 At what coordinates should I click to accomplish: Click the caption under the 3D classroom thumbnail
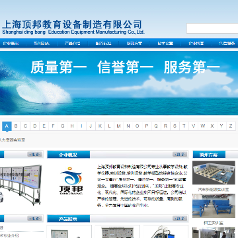[214, 189]
